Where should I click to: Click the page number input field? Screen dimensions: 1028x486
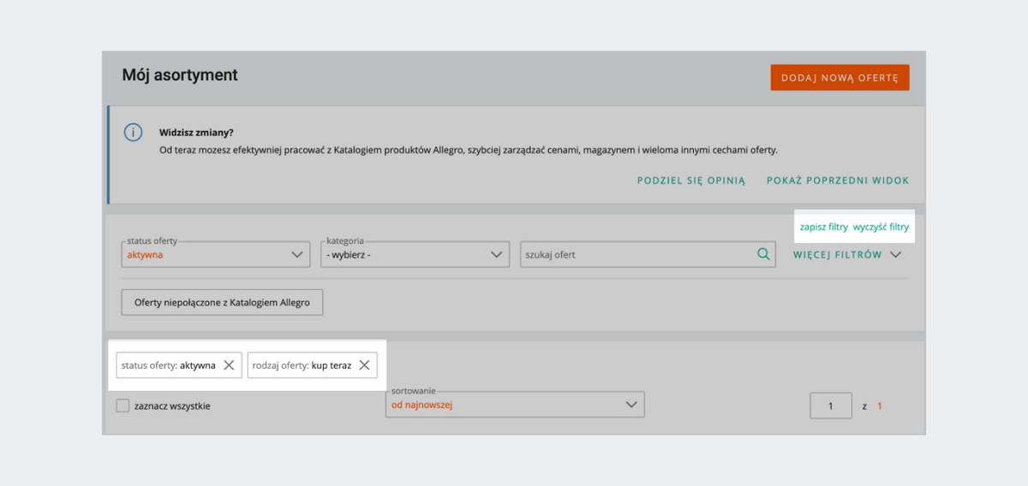[831, 406]
